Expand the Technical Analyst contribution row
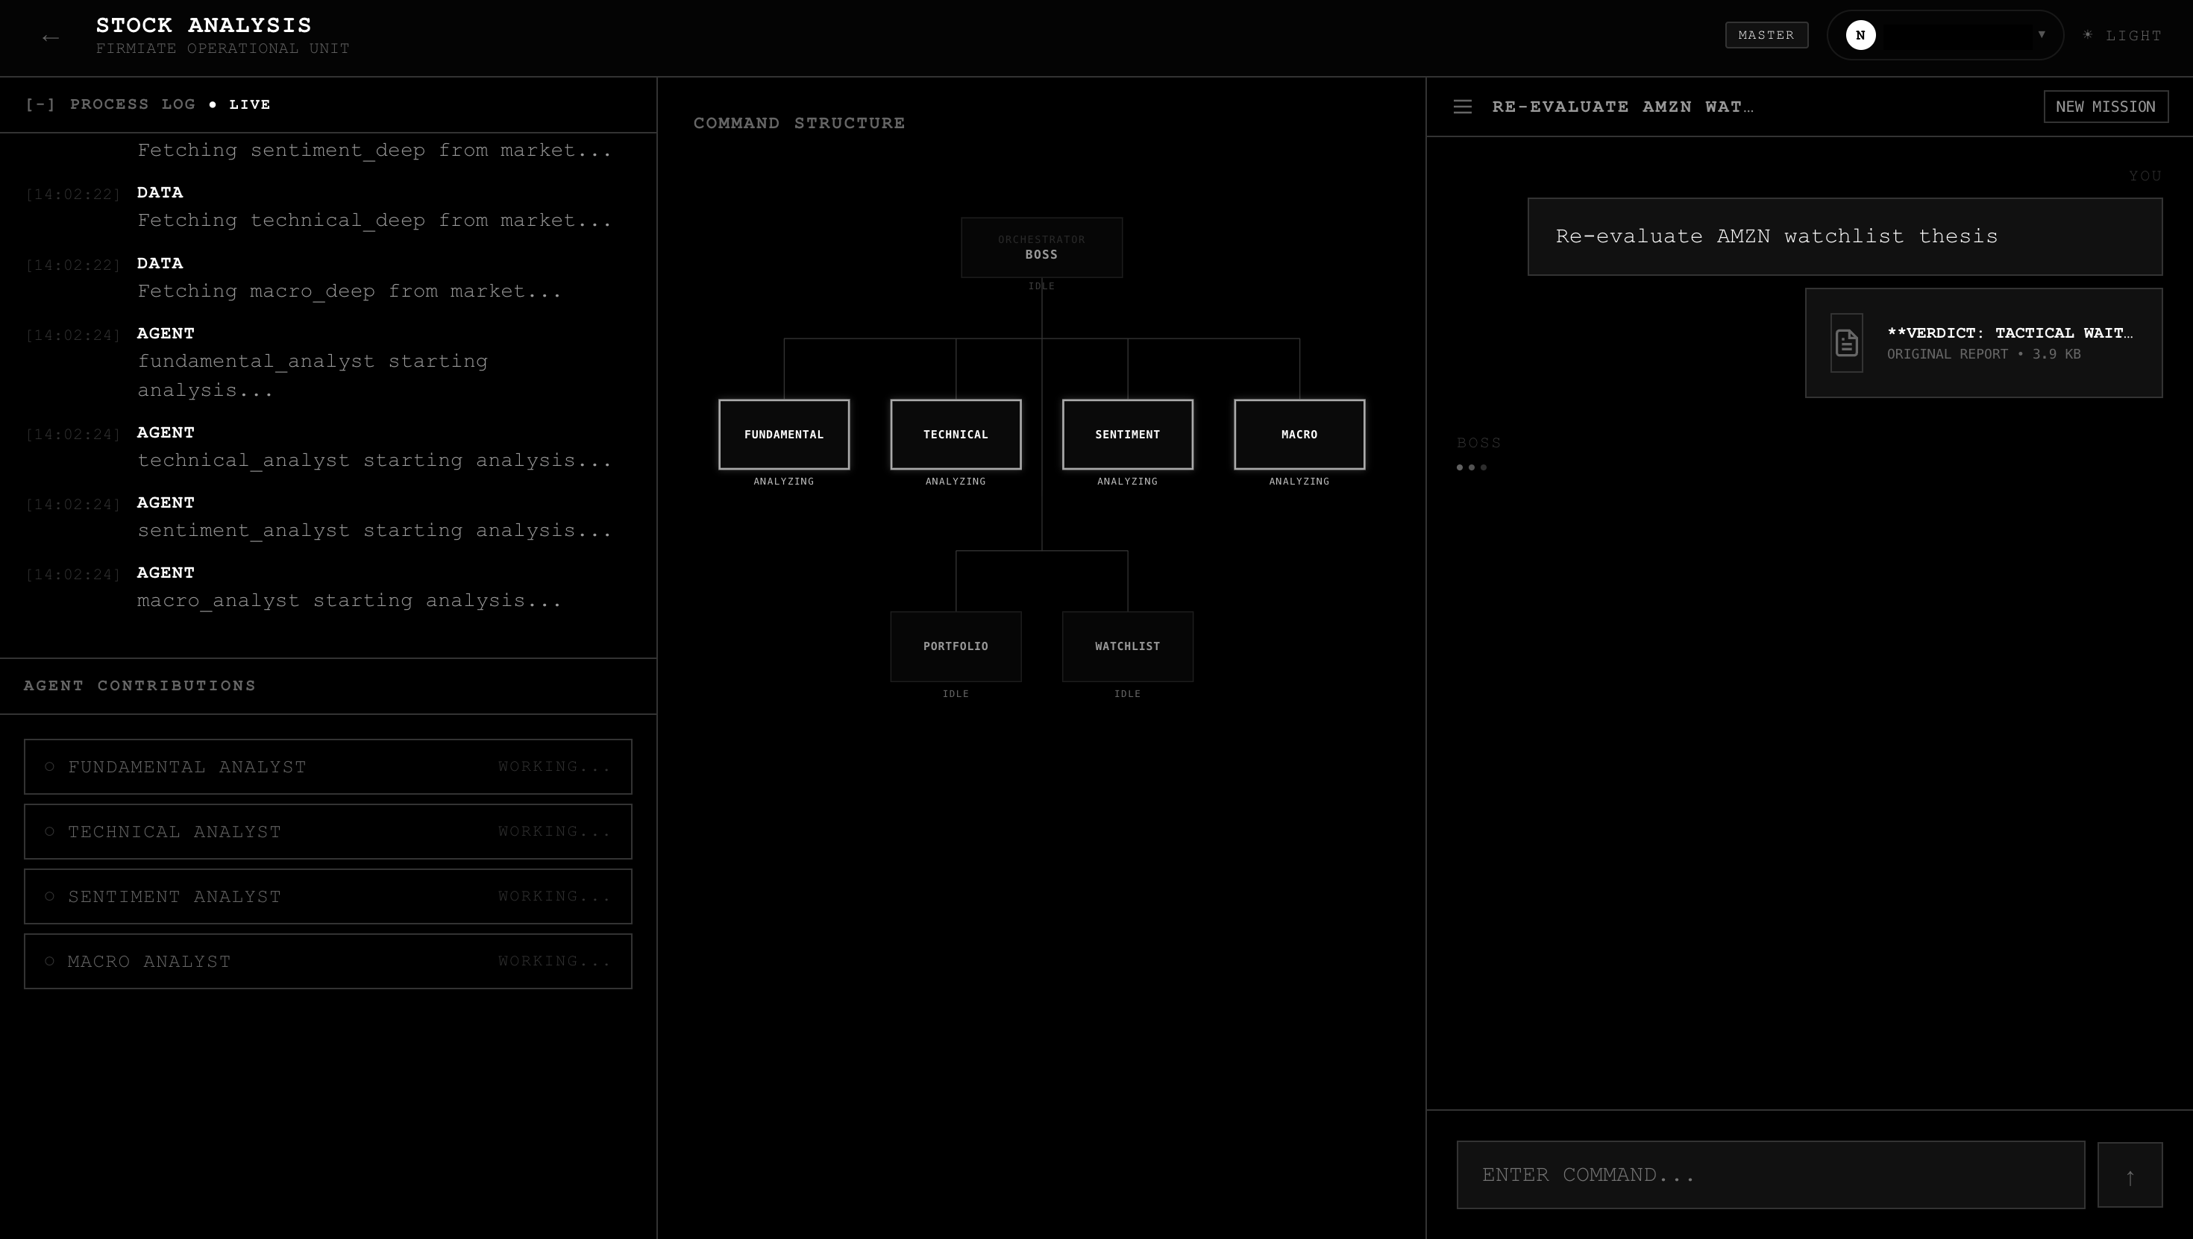 click(x=327, y=831)
